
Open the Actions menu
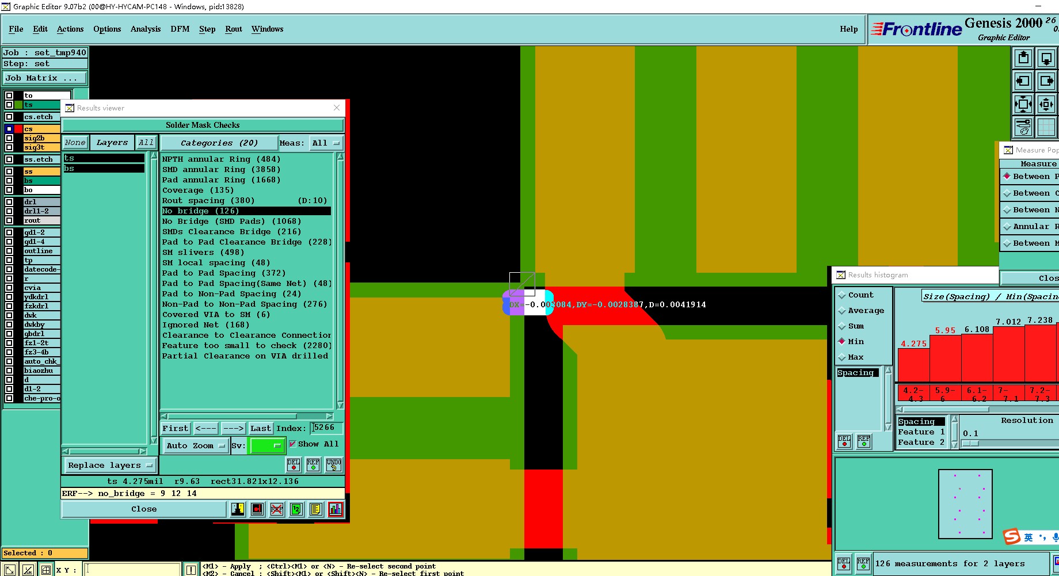[x=70, y=29]
